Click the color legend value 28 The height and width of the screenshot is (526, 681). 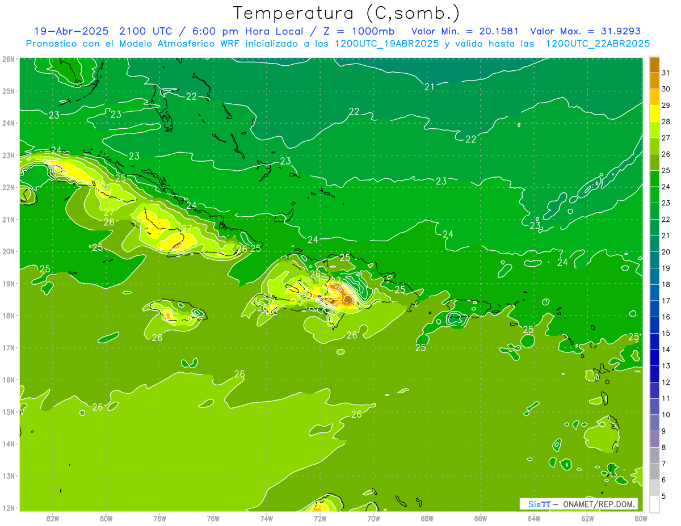[666, 121]
